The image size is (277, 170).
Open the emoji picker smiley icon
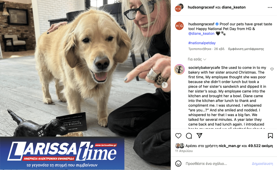(x=178, y=164)
